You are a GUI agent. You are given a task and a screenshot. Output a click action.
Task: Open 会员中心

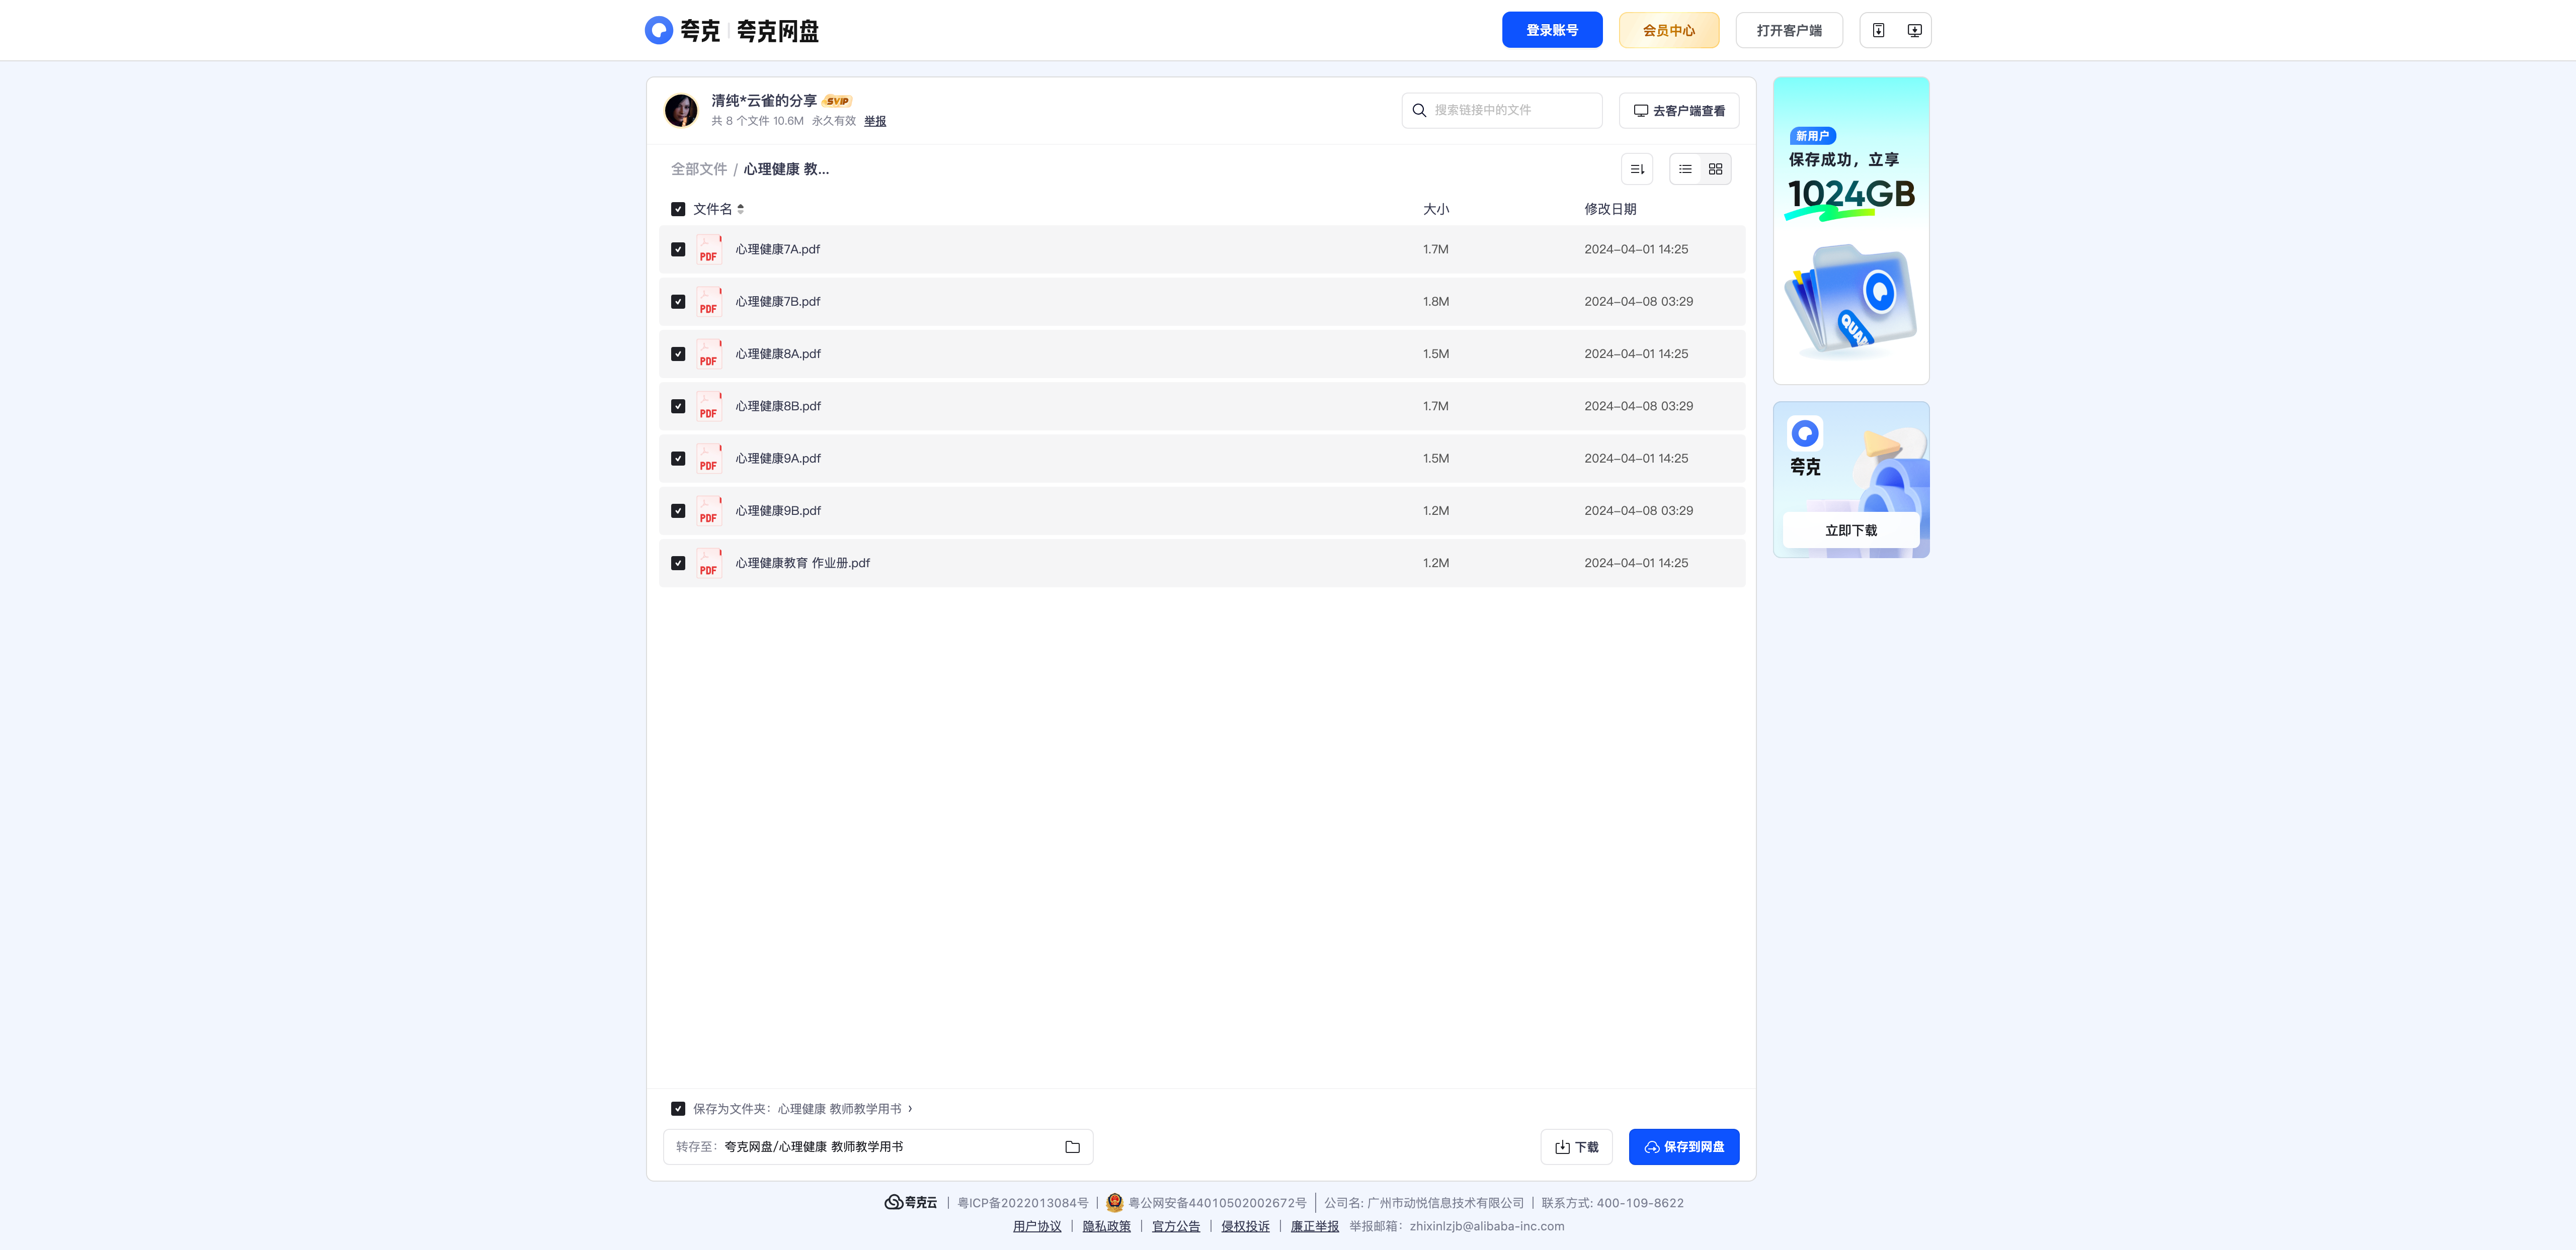tap(1669, 30)
